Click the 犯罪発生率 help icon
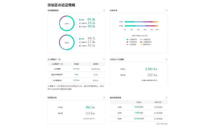Image resolution: width=215 pixels, height=129 pixels. click(104, 98)
